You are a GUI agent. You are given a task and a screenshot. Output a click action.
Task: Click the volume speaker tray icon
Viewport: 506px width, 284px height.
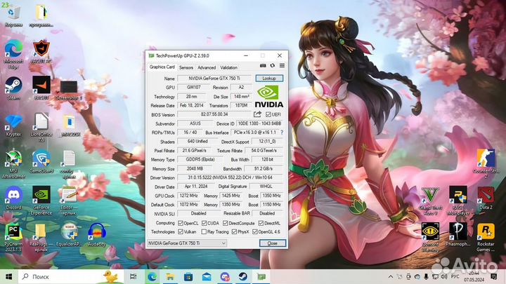coord(444,276)
